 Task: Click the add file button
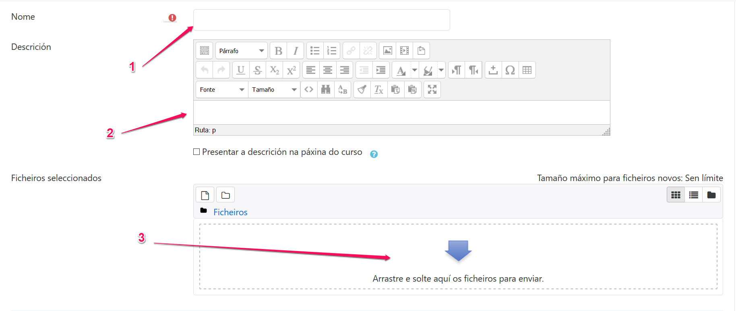tap(205, 195)
